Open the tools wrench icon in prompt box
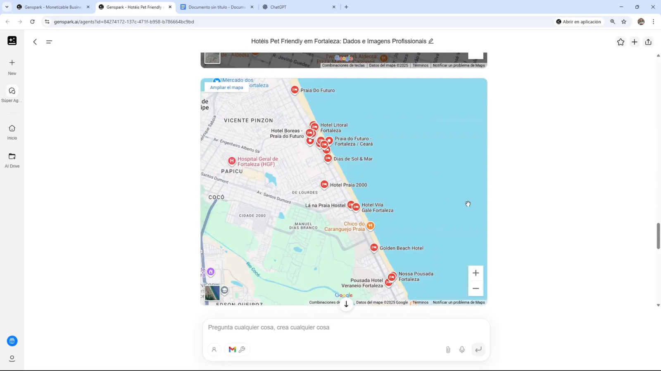Screen dimensions: 661x371 click(x=242, y=350)
